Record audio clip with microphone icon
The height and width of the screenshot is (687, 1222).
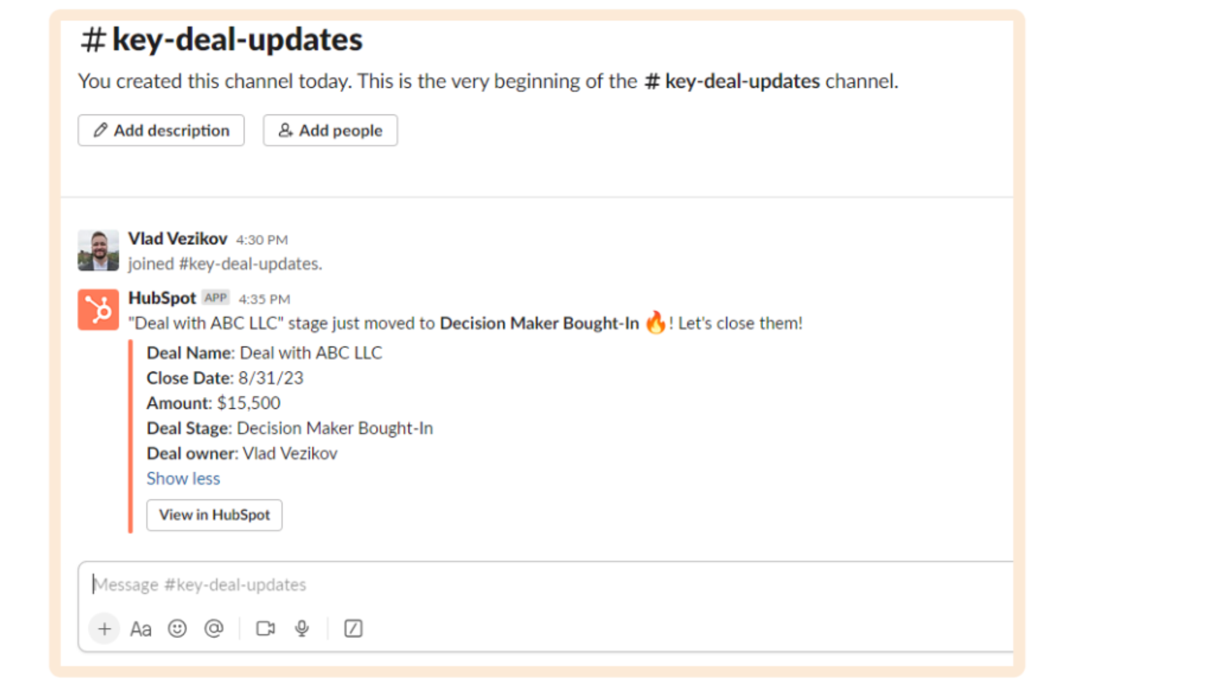coord(302,629)
